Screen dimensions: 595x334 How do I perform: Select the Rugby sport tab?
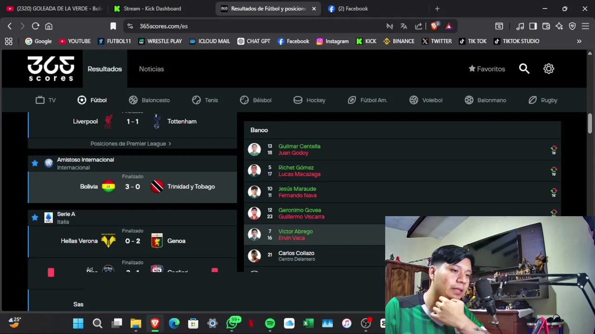click(x=543, y=100)
